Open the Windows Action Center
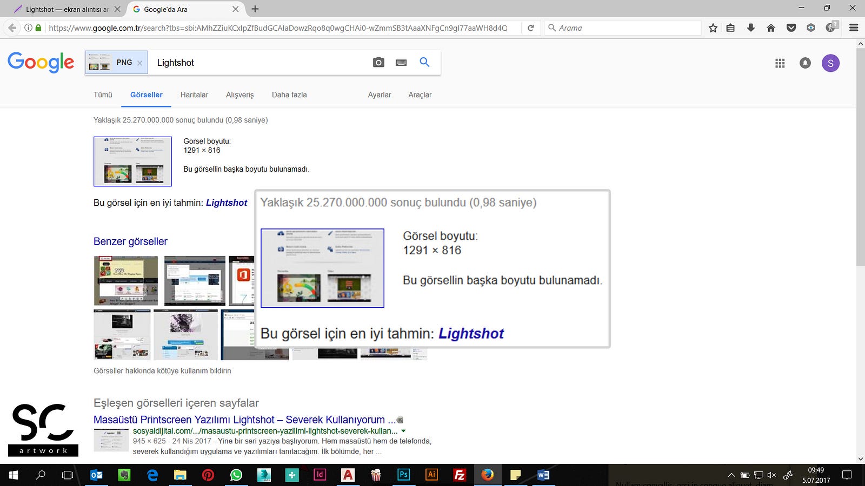The image size is (865, 486). point(847,475)
